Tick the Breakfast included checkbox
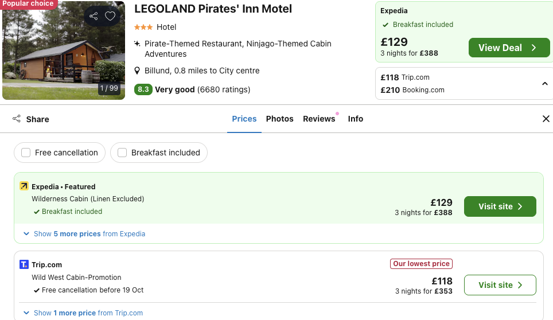553x320 pixels. point(122,153)
